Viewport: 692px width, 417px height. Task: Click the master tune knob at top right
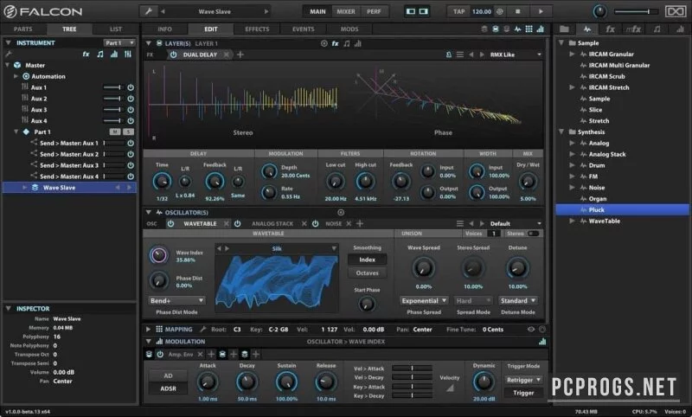point(599,11)
